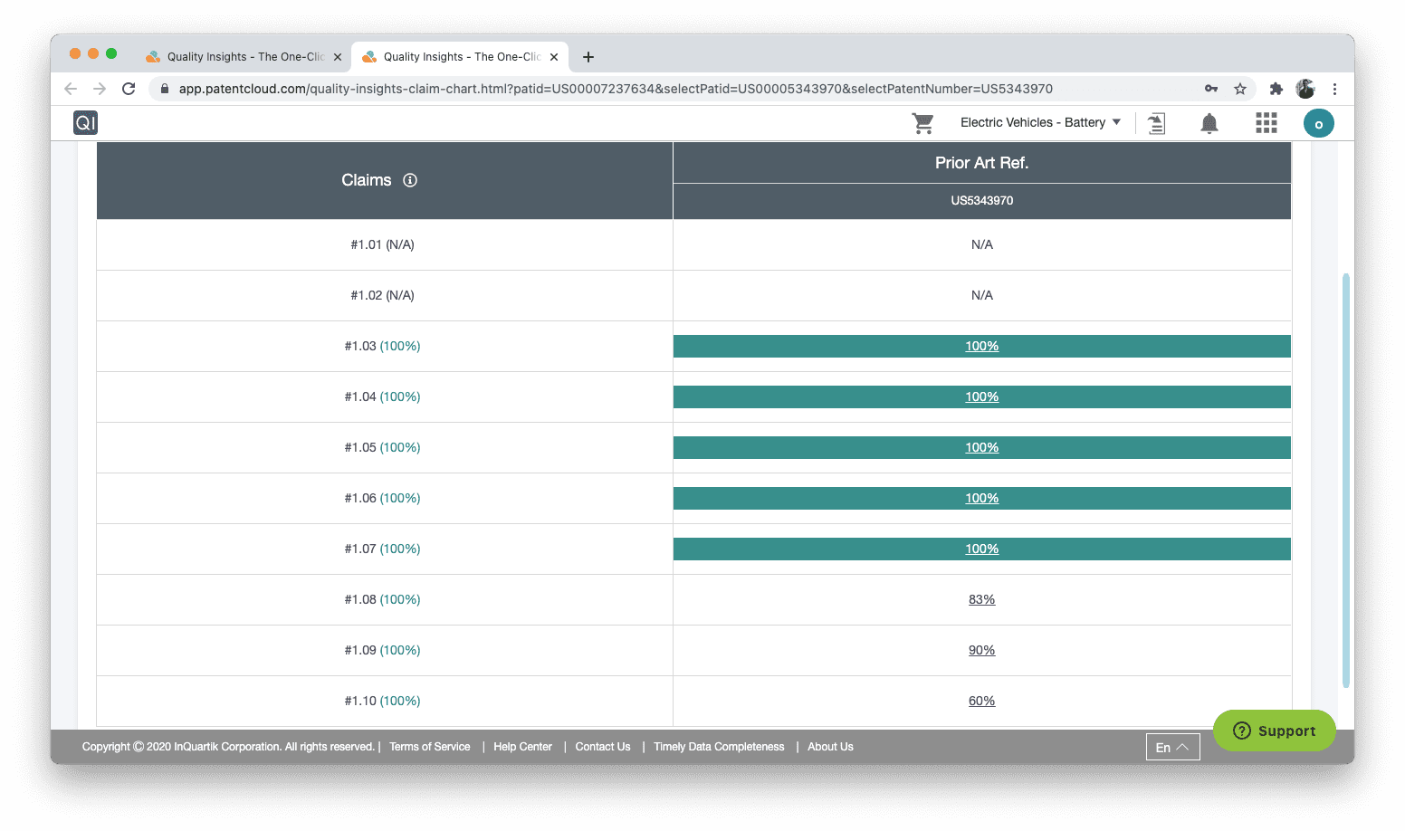Open the shopping cart icon
The height and width of the screenshot is (831, 1405).
(x=922, y=123)
